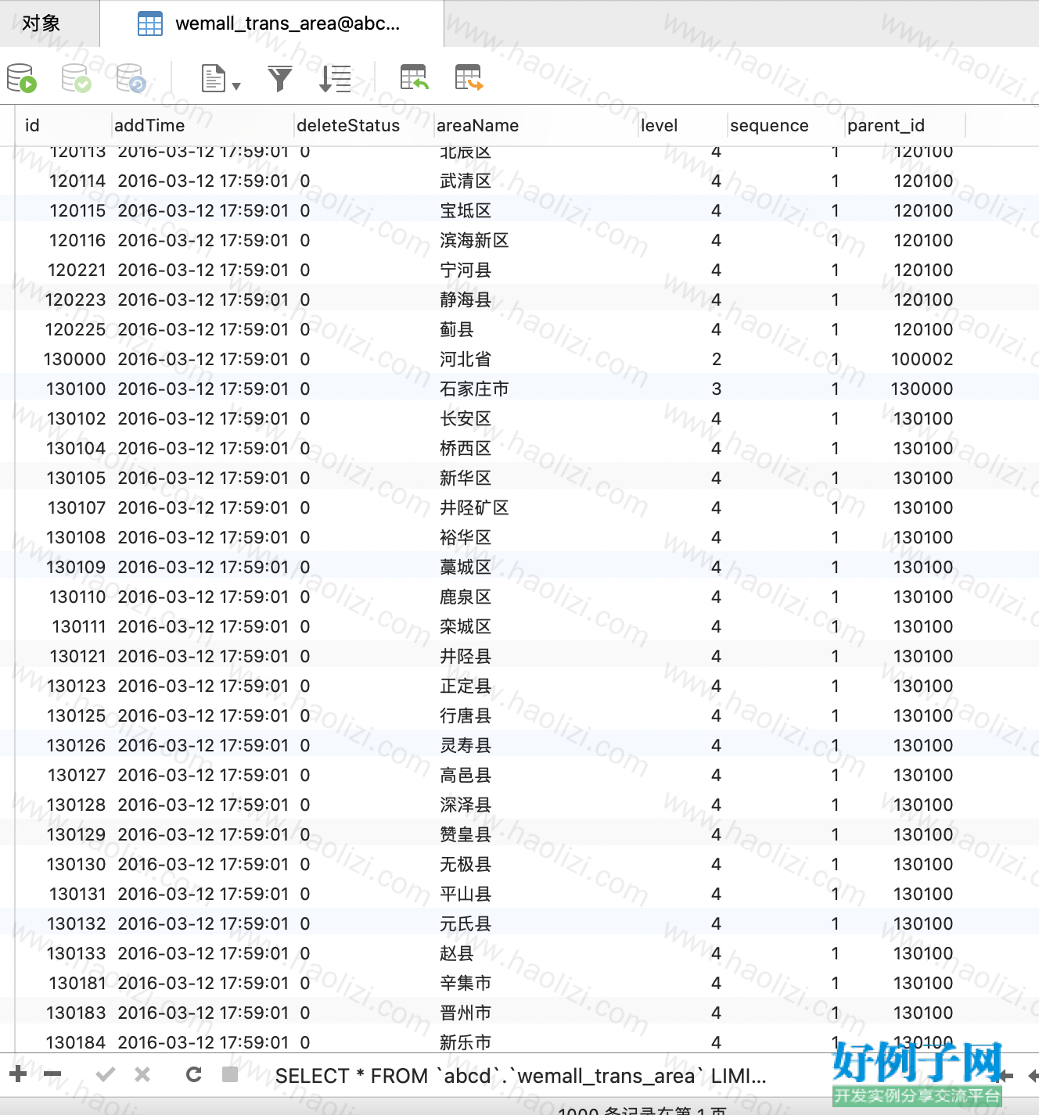Click the id cell 130109
This screenshot has width=1039, height=1115.
coord(76,567)
